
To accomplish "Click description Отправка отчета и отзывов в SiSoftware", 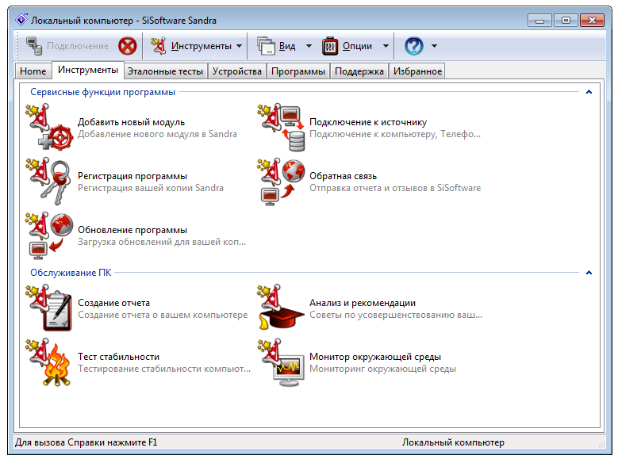I will (395, 188).
